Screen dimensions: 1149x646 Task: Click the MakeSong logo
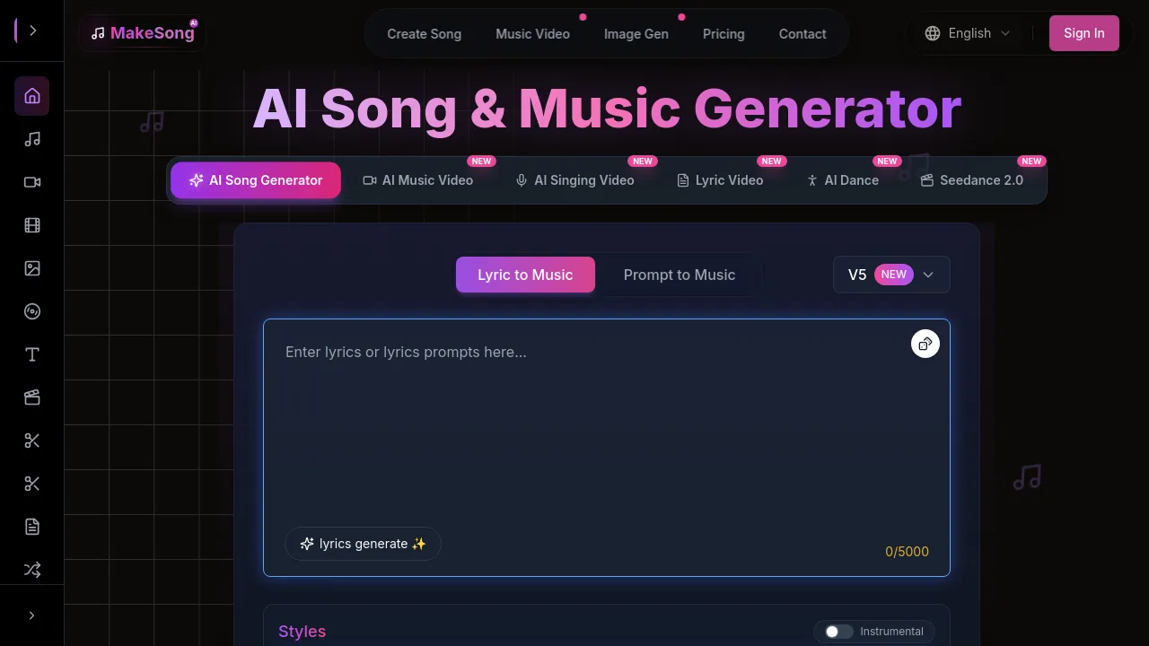point(143,33)
